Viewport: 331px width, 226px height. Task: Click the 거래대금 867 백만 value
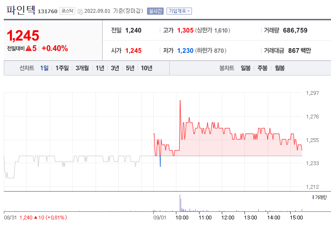pos(299,50)
